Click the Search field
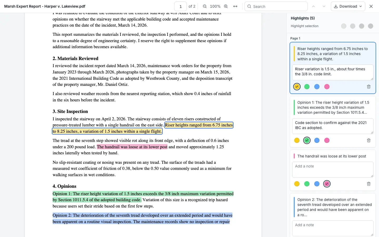Image resolution: width=379 pixels, height=237 pixels. (x=276, y=6)
